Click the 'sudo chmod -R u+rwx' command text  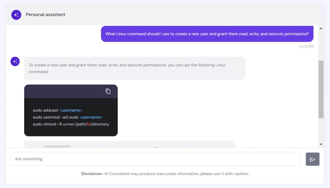pos(53,124)
